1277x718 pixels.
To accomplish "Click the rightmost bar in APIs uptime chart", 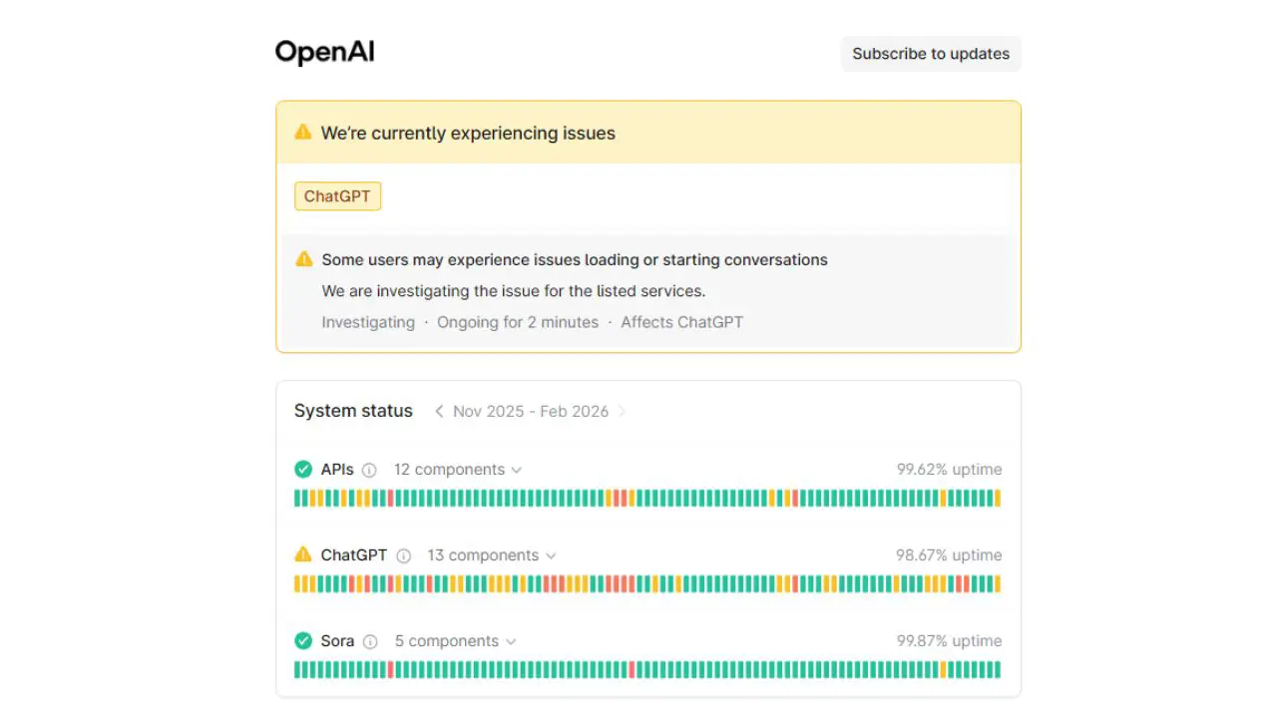I will [x=997, y=499].
